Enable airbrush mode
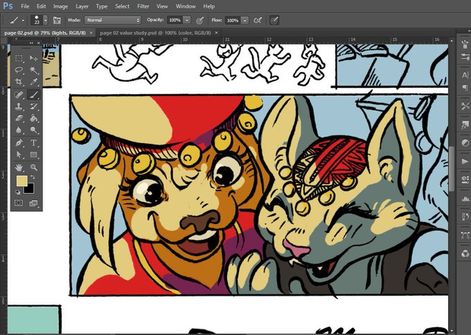Image resolution: width=471 pixels, height=335 pixels. (258, 20)
